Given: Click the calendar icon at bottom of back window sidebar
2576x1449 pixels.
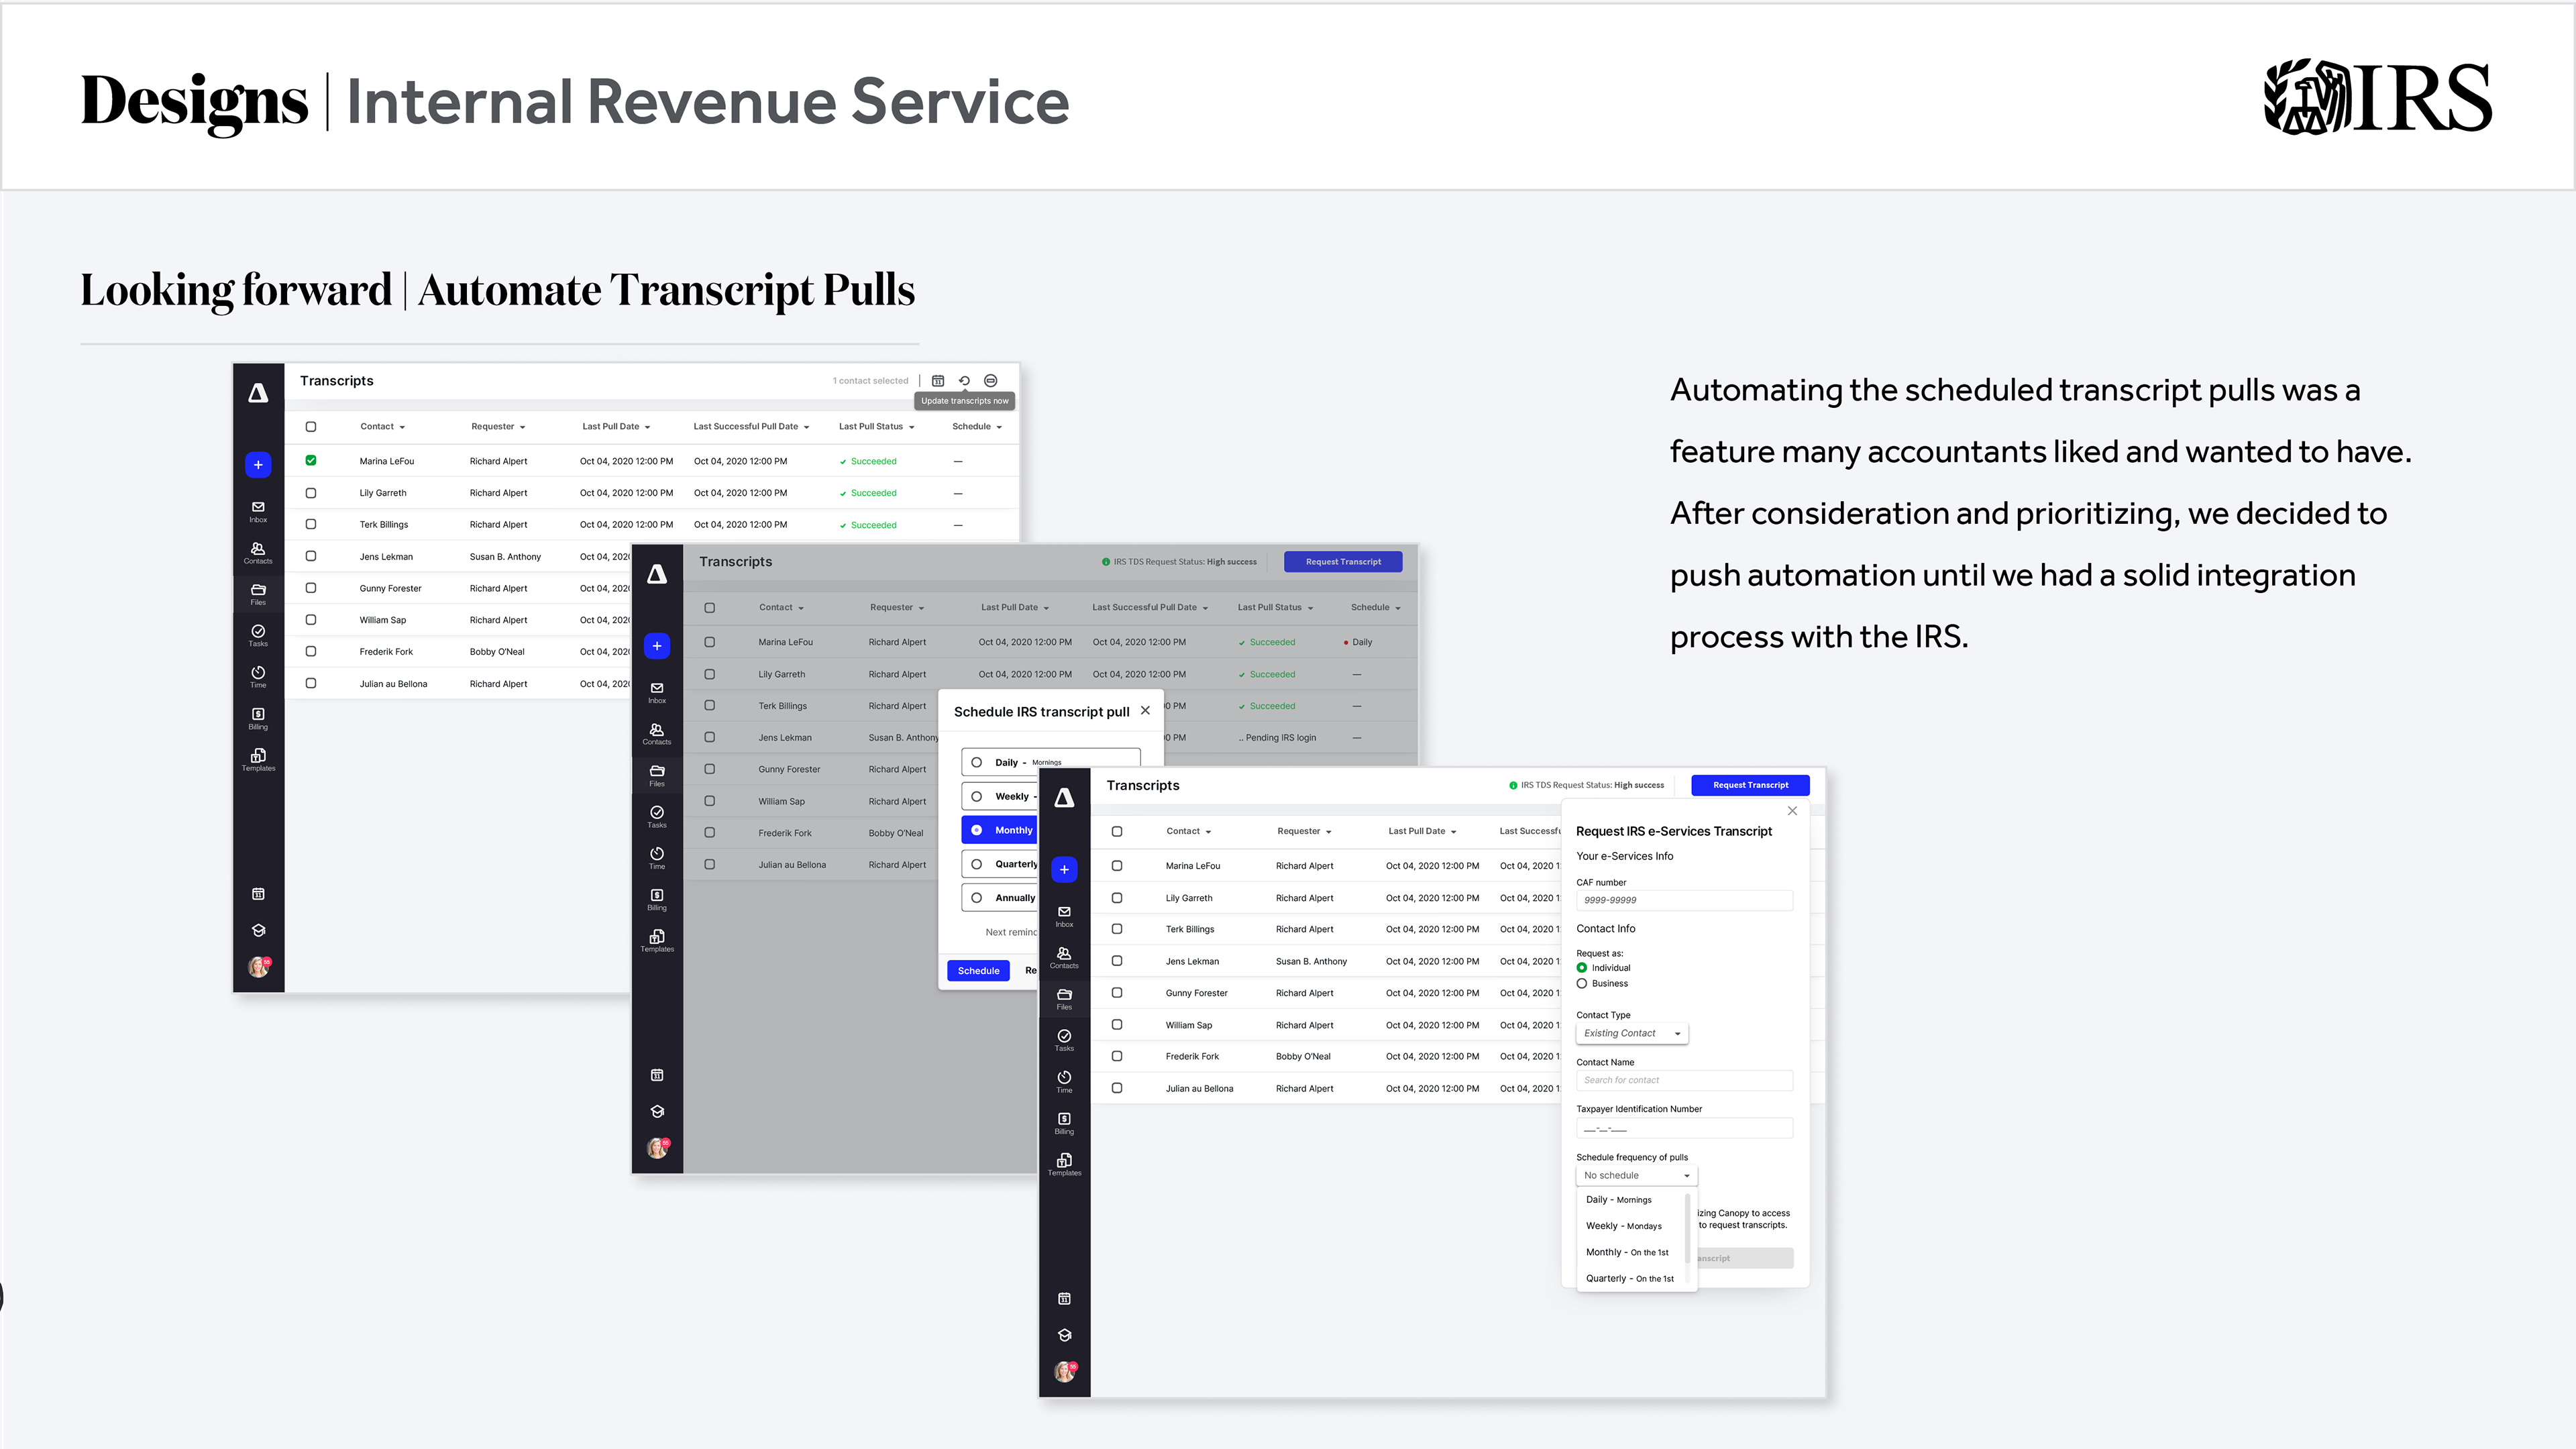Looking at the screenshot, I should point(258,894).
